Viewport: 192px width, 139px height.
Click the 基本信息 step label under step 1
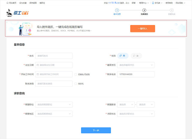point(117,14)
